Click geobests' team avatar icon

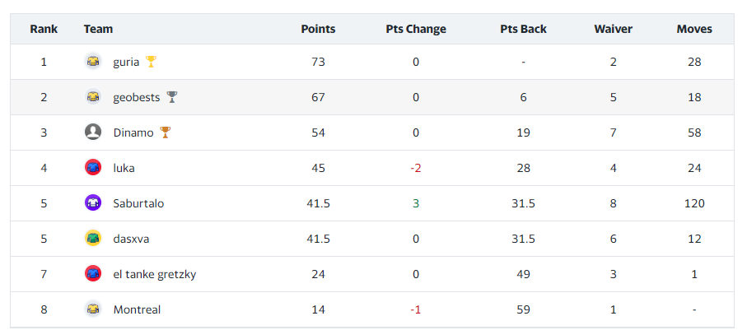93,97
